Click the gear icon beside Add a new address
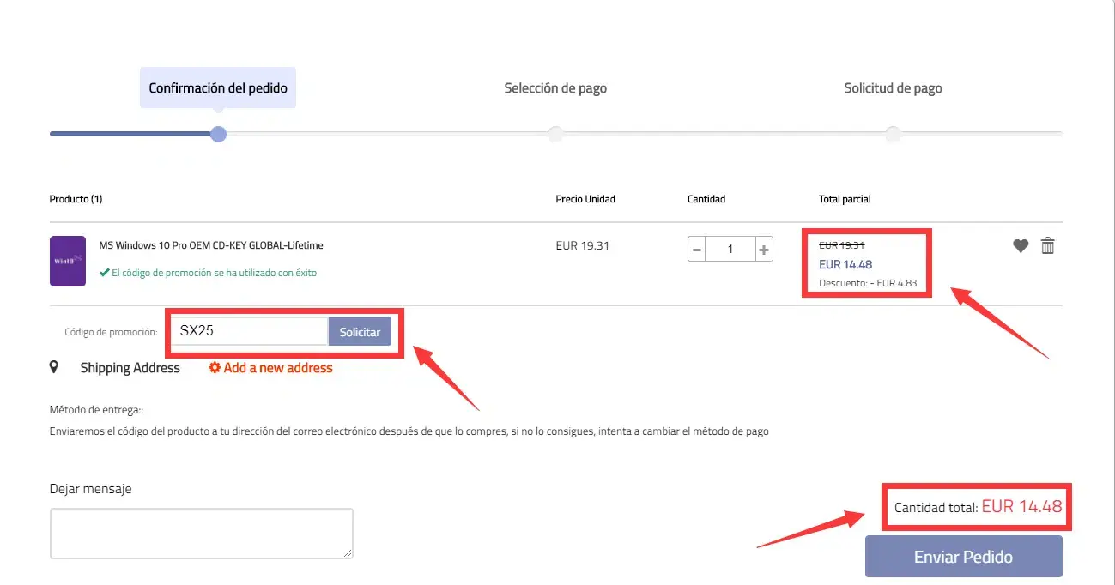Screen dimensions: 1115x585 [215, 367]
